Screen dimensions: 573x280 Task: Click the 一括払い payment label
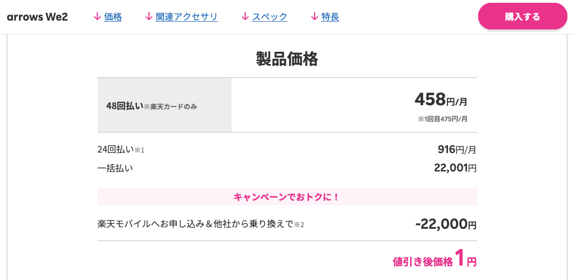click(x=115, y=168)
